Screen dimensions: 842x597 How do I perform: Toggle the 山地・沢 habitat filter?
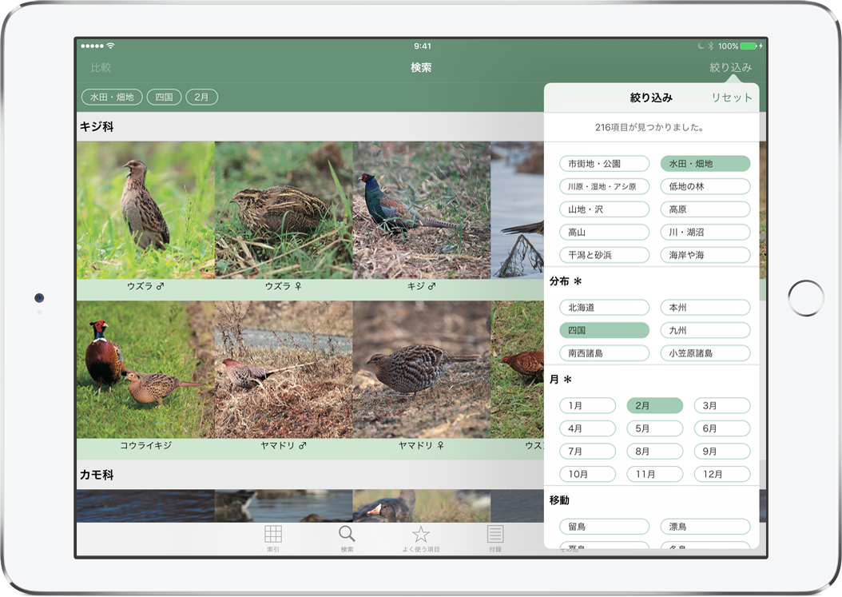tap(604, 209)
